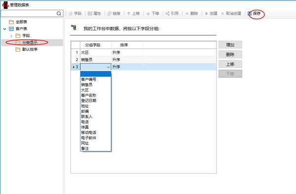296x194 pixels.
Task: Click the 引用 toolbar item
Action: [172, 13]
